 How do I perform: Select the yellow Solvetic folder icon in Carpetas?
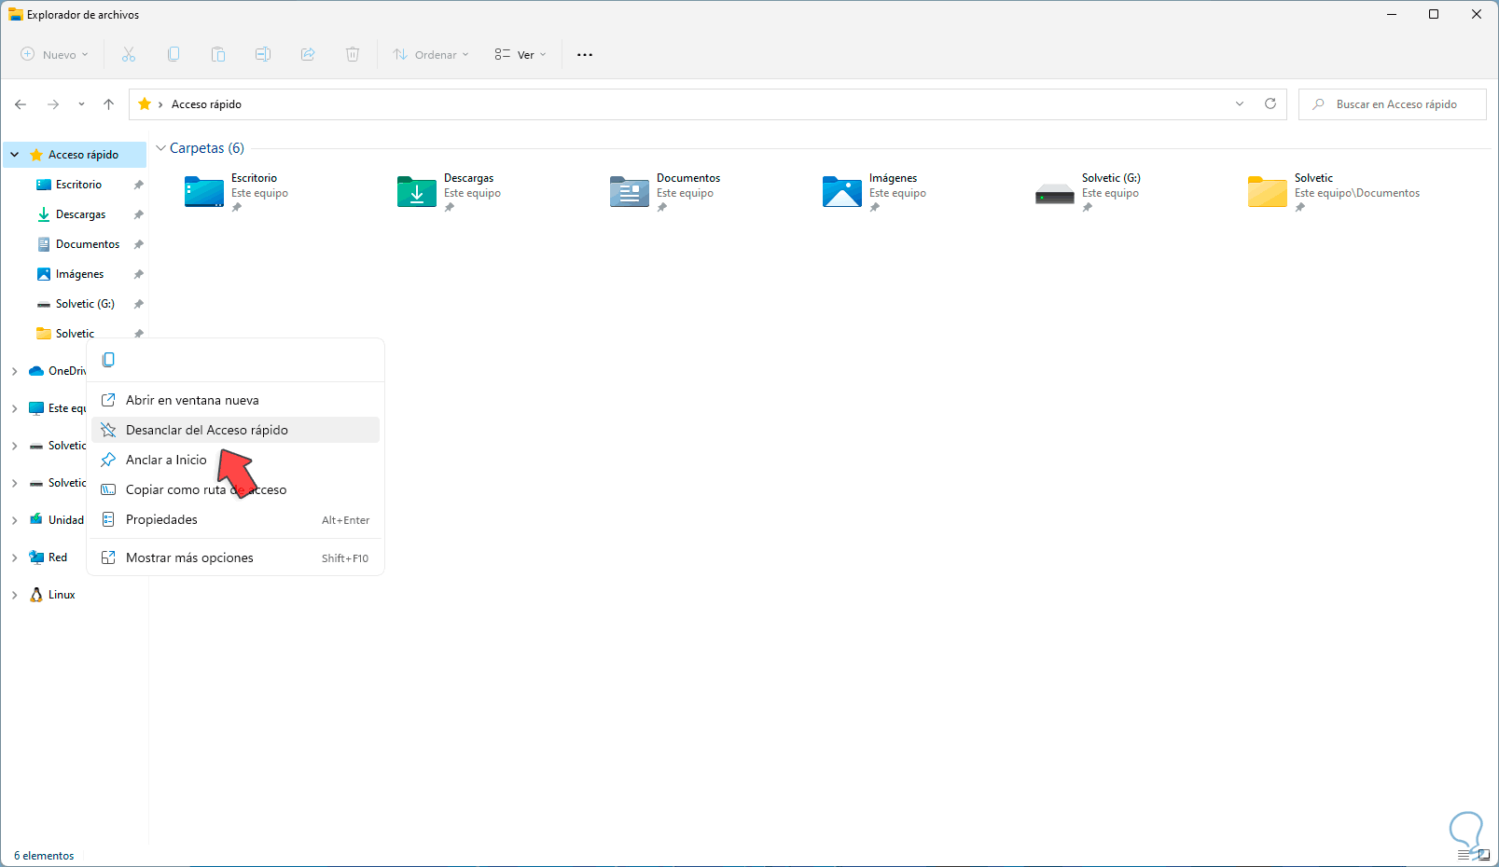(x=1268, y=191)
